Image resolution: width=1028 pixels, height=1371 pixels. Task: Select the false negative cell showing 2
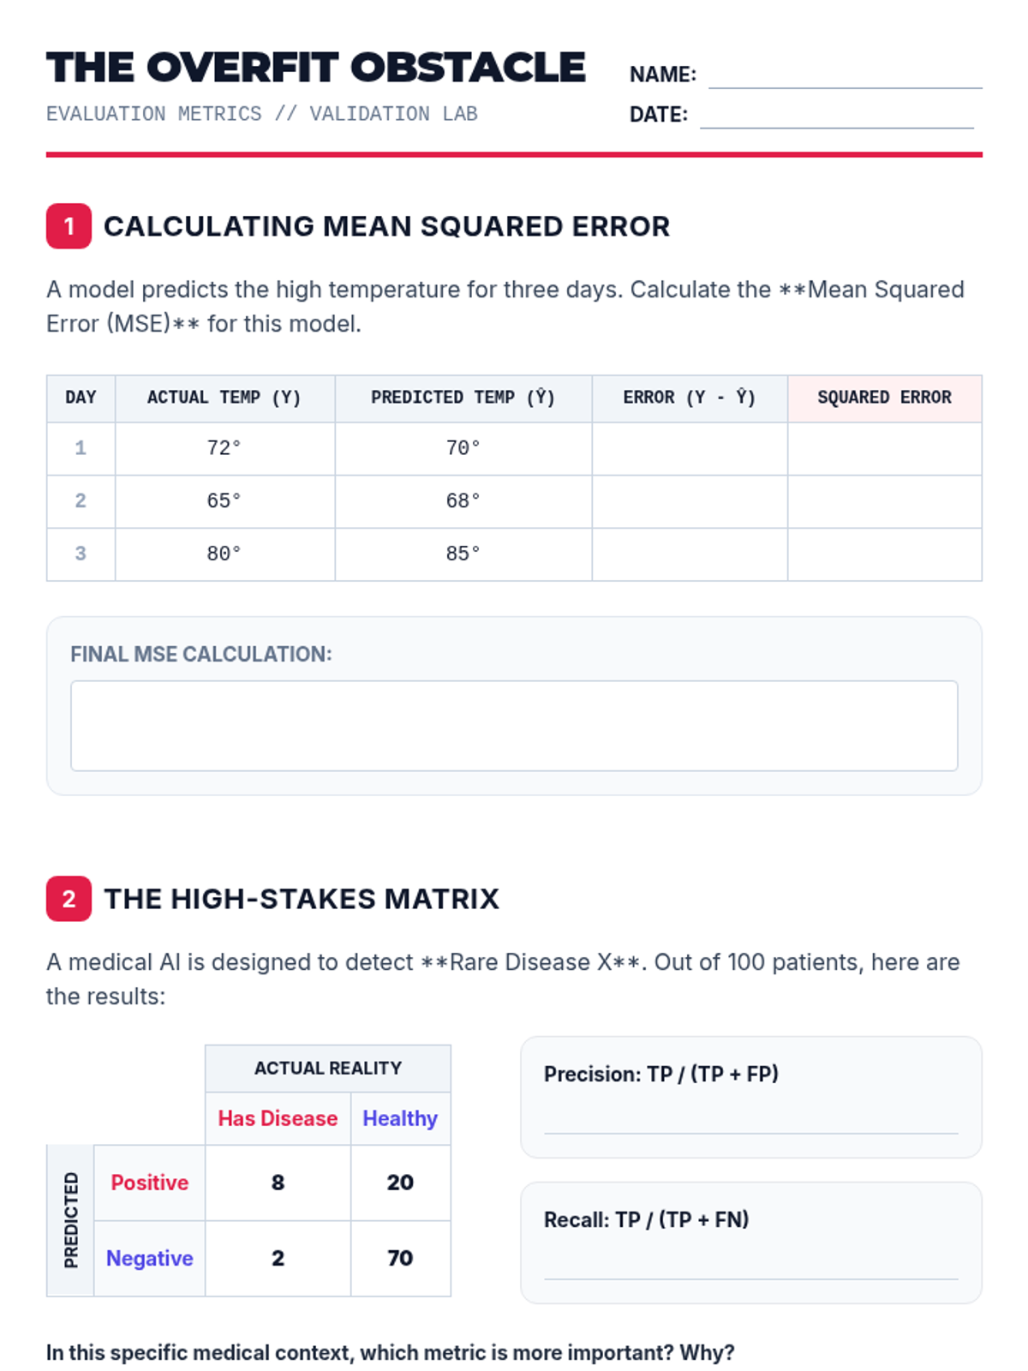tap(278, 1258)
